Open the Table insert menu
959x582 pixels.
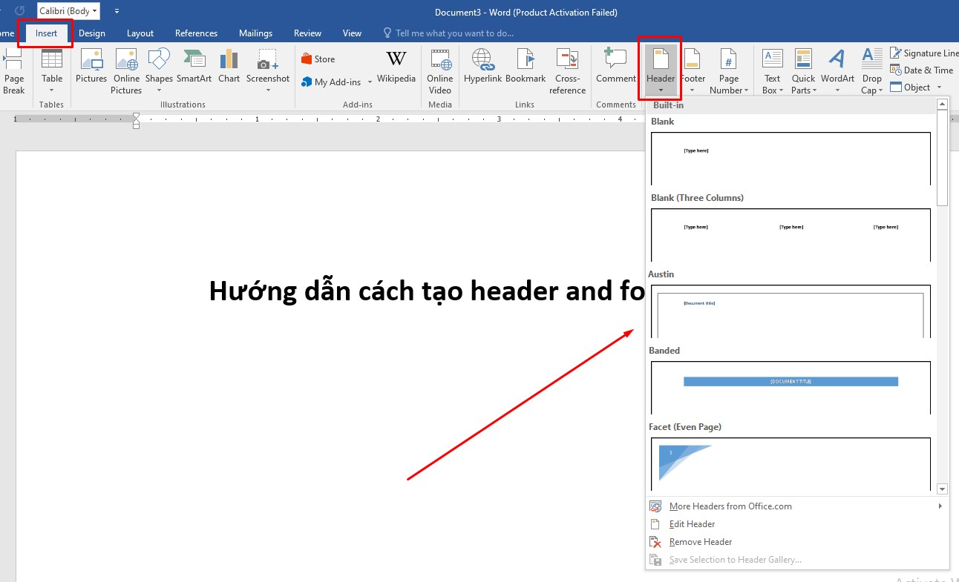click(x=52, y=72)
